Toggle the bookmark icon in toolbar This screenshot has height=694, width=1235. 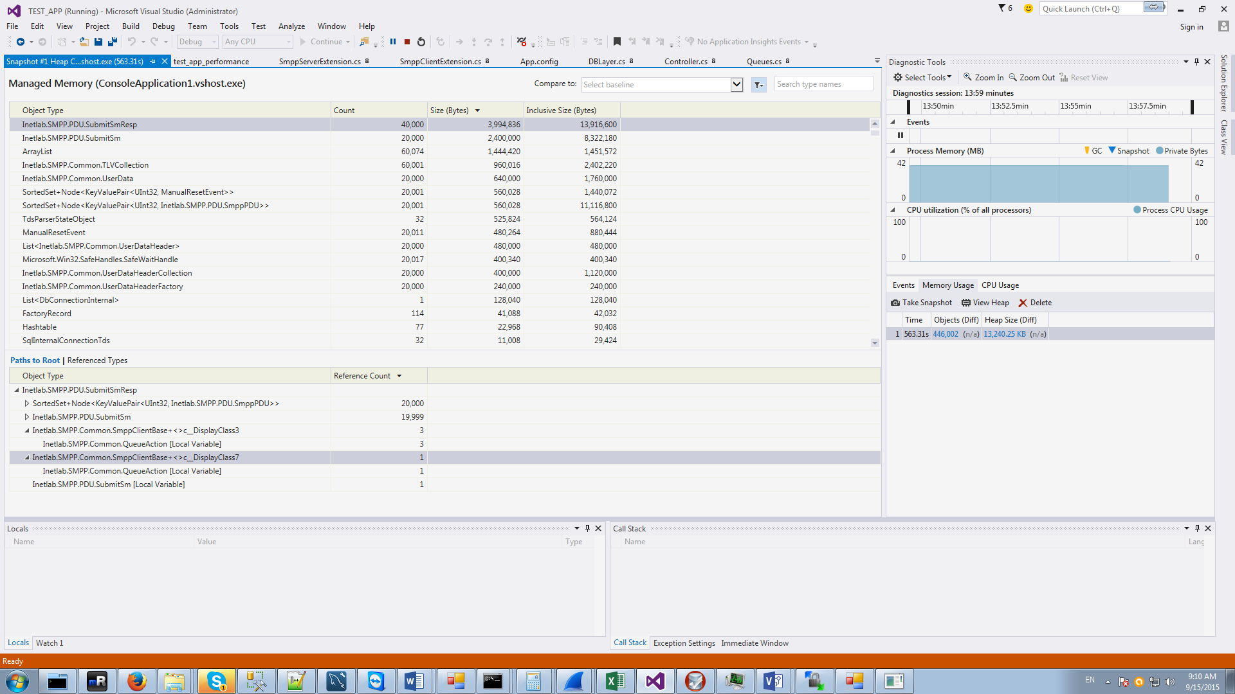pos(617,42)
